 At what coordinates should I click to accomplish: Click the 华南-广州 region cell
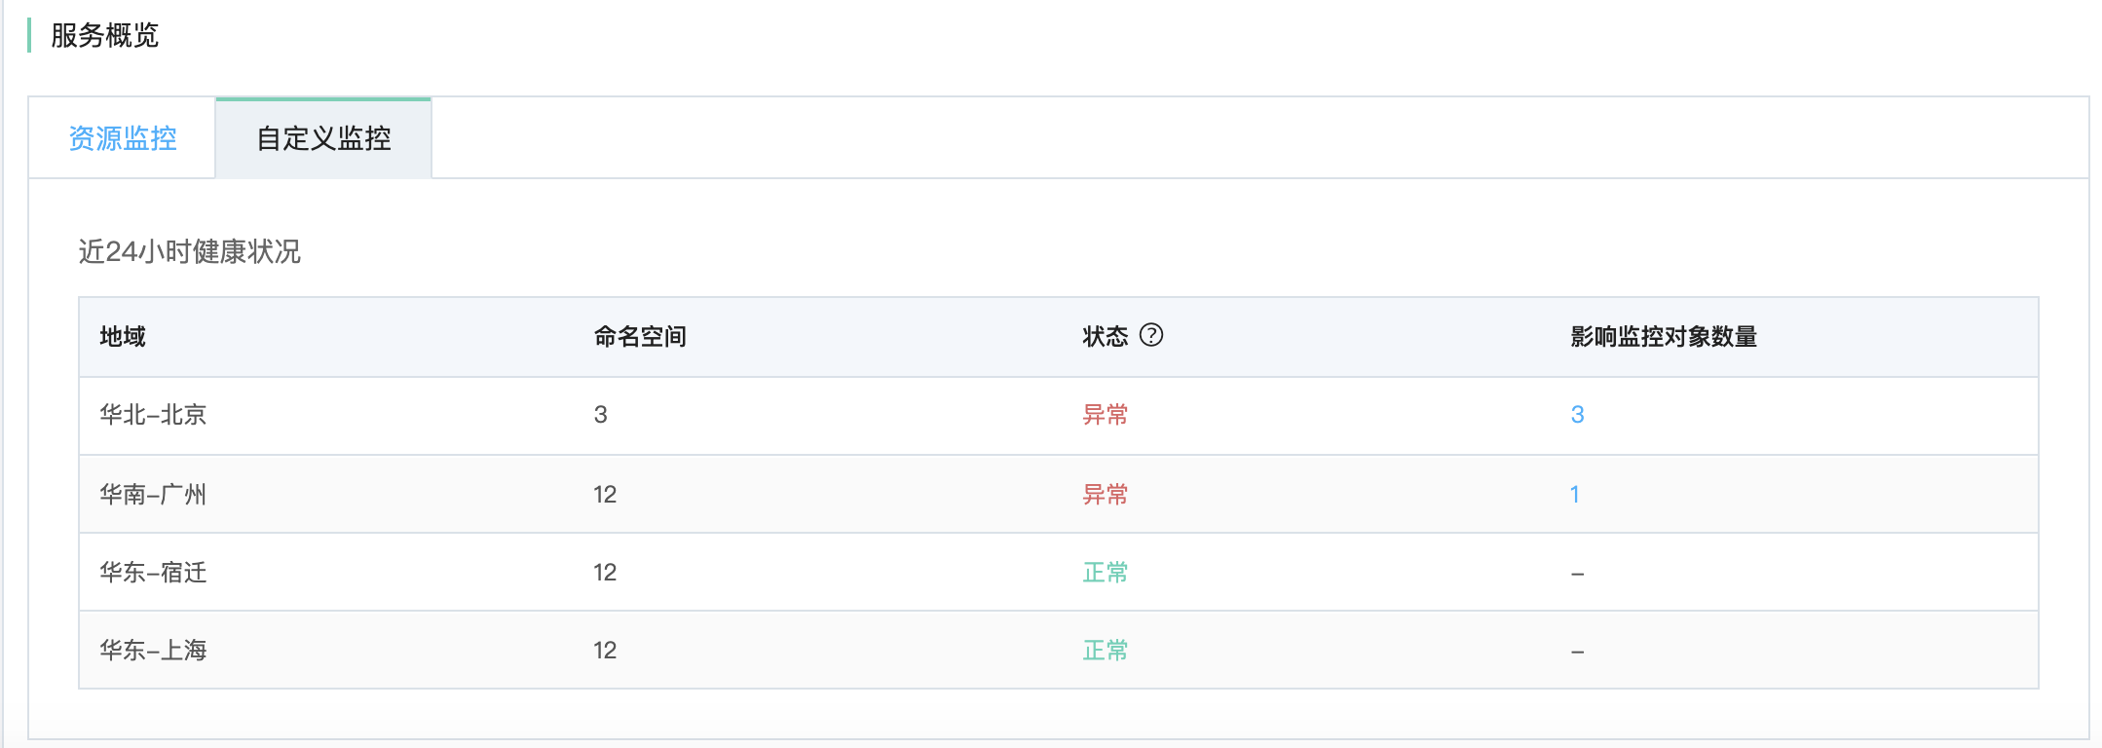(153, 495)
